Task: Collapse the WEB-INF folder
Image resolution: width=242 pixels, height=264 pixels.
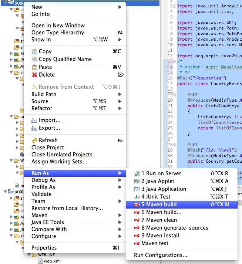Action: pyautogui.click(x=29, y=254)
